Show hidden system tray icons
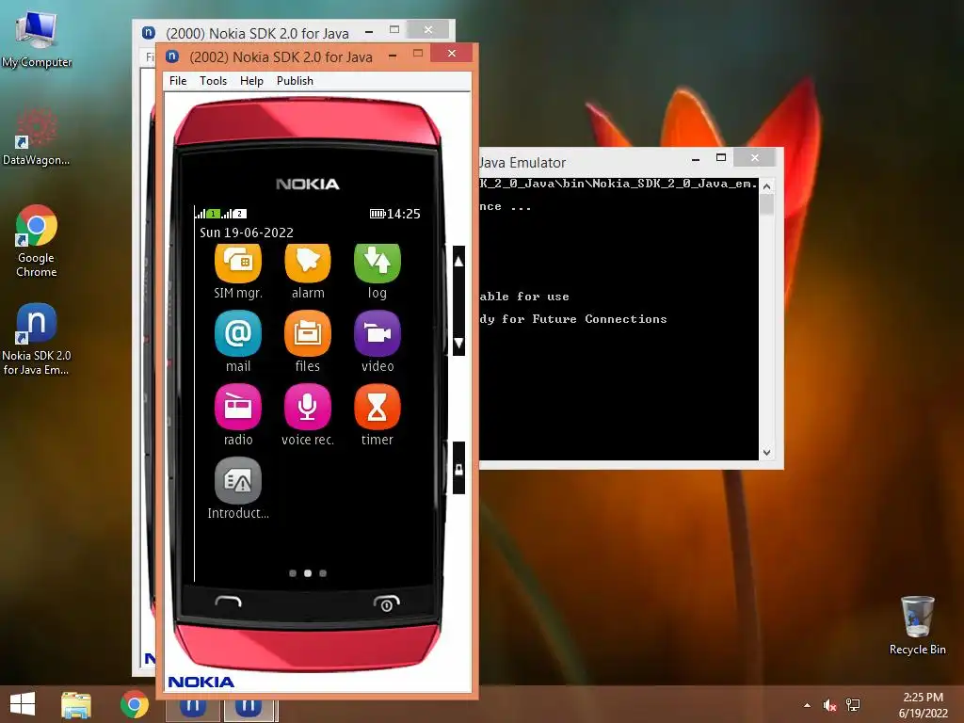Image resolution: width=964 pixels, height=723 pixels. tap(807, 705)
